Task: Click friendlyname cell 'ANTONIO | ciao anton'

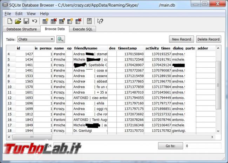Action: pyautogui.click(x=90, y=98)
